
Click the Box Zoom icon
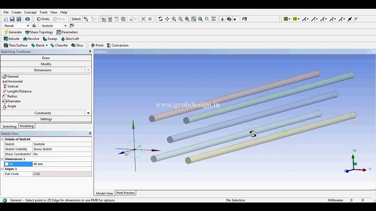tap(180, 19)
